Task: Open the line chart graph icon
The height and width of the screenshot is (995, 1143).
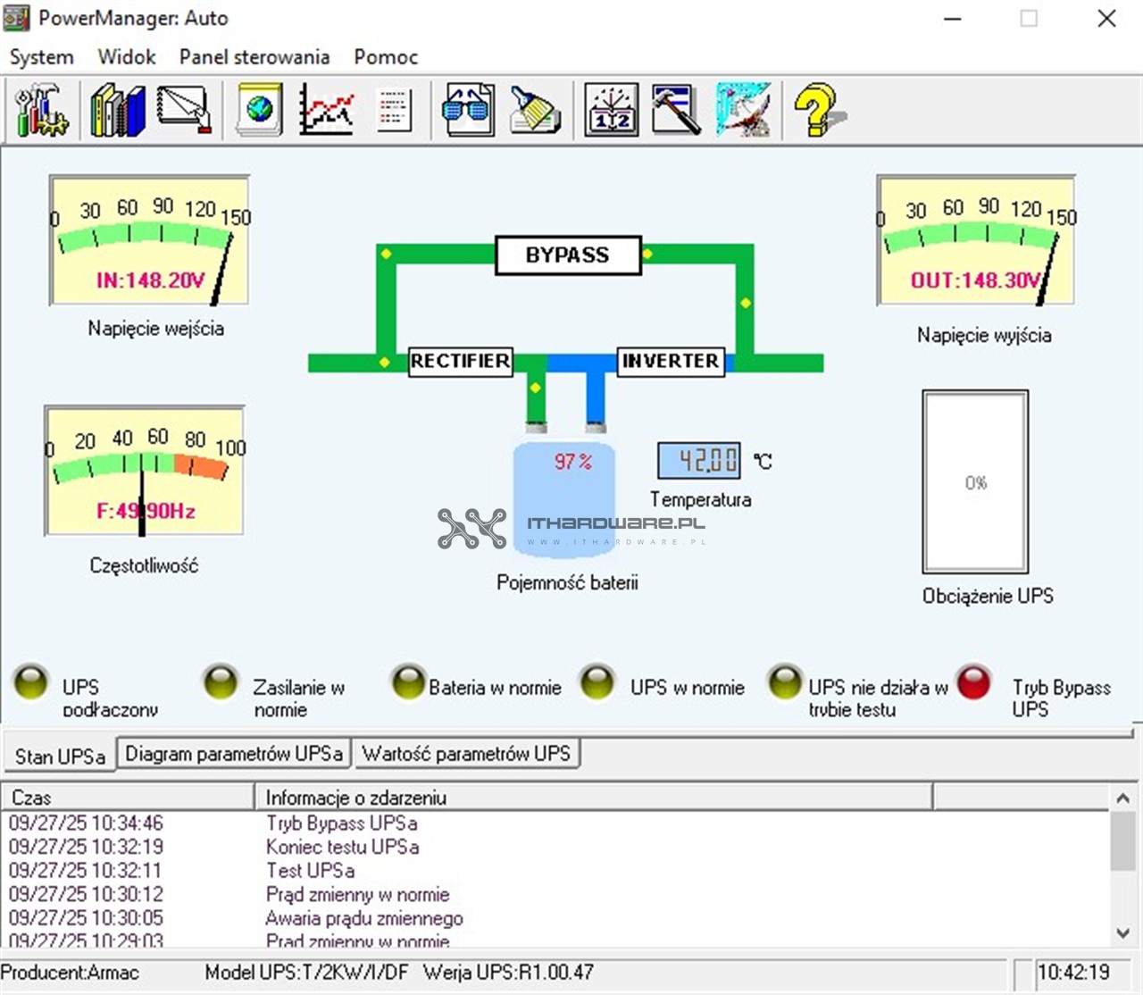Action: 326,110
